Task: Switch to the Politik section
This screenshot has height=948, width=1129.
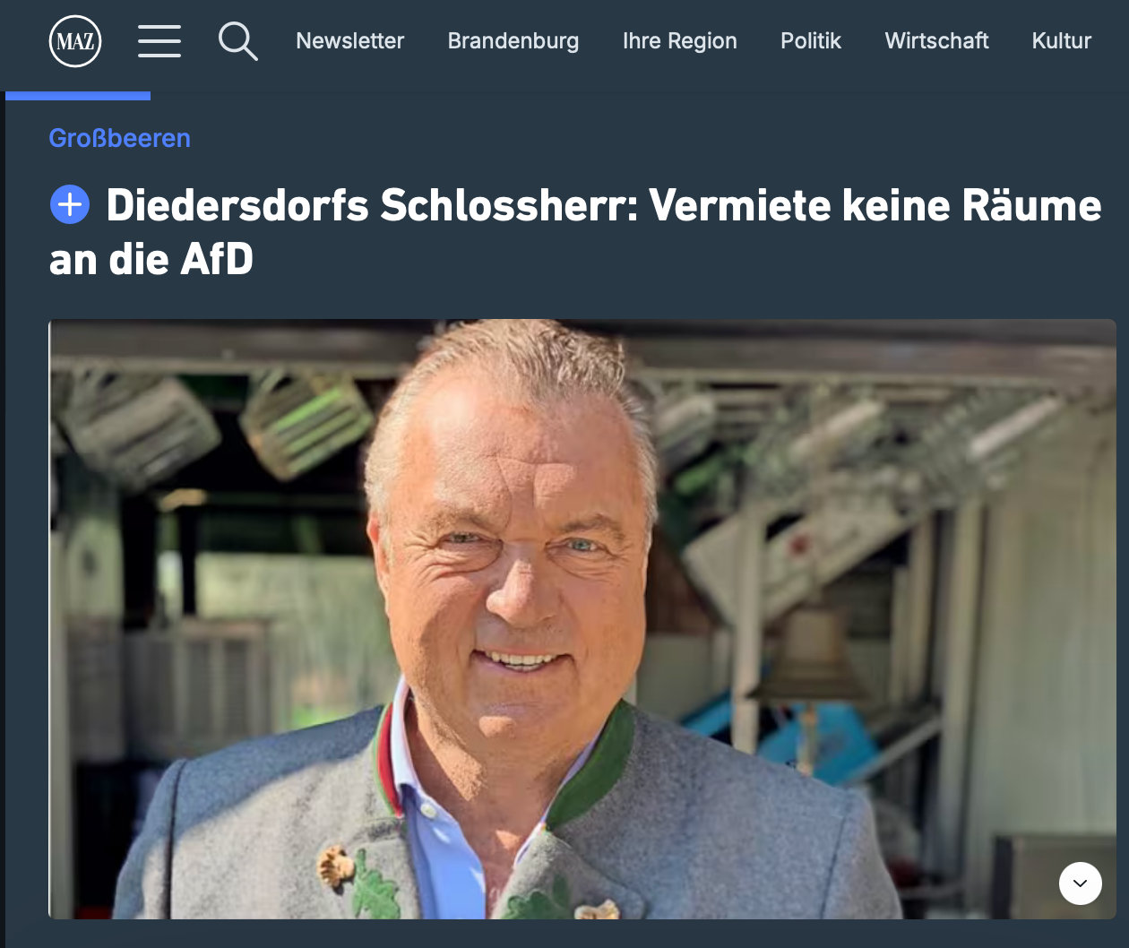Action: tap(810, 41)
